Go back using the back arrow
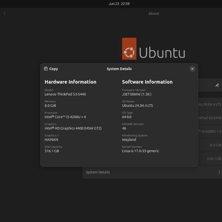 tap(5, 14)
